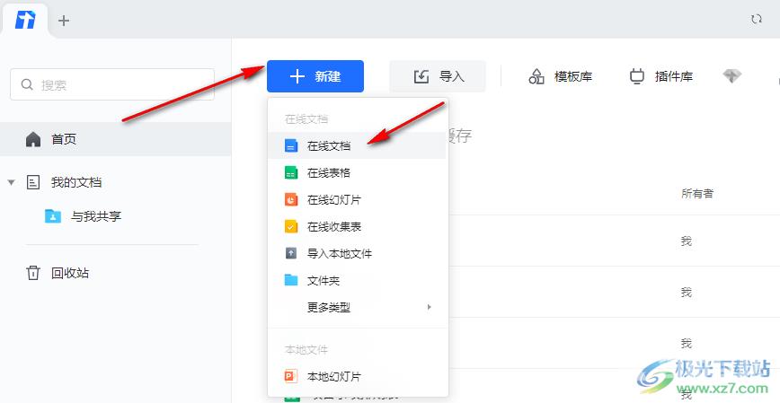Open the 模板库 template library
This screenshot has width=780, height=403.
(560, 76)
